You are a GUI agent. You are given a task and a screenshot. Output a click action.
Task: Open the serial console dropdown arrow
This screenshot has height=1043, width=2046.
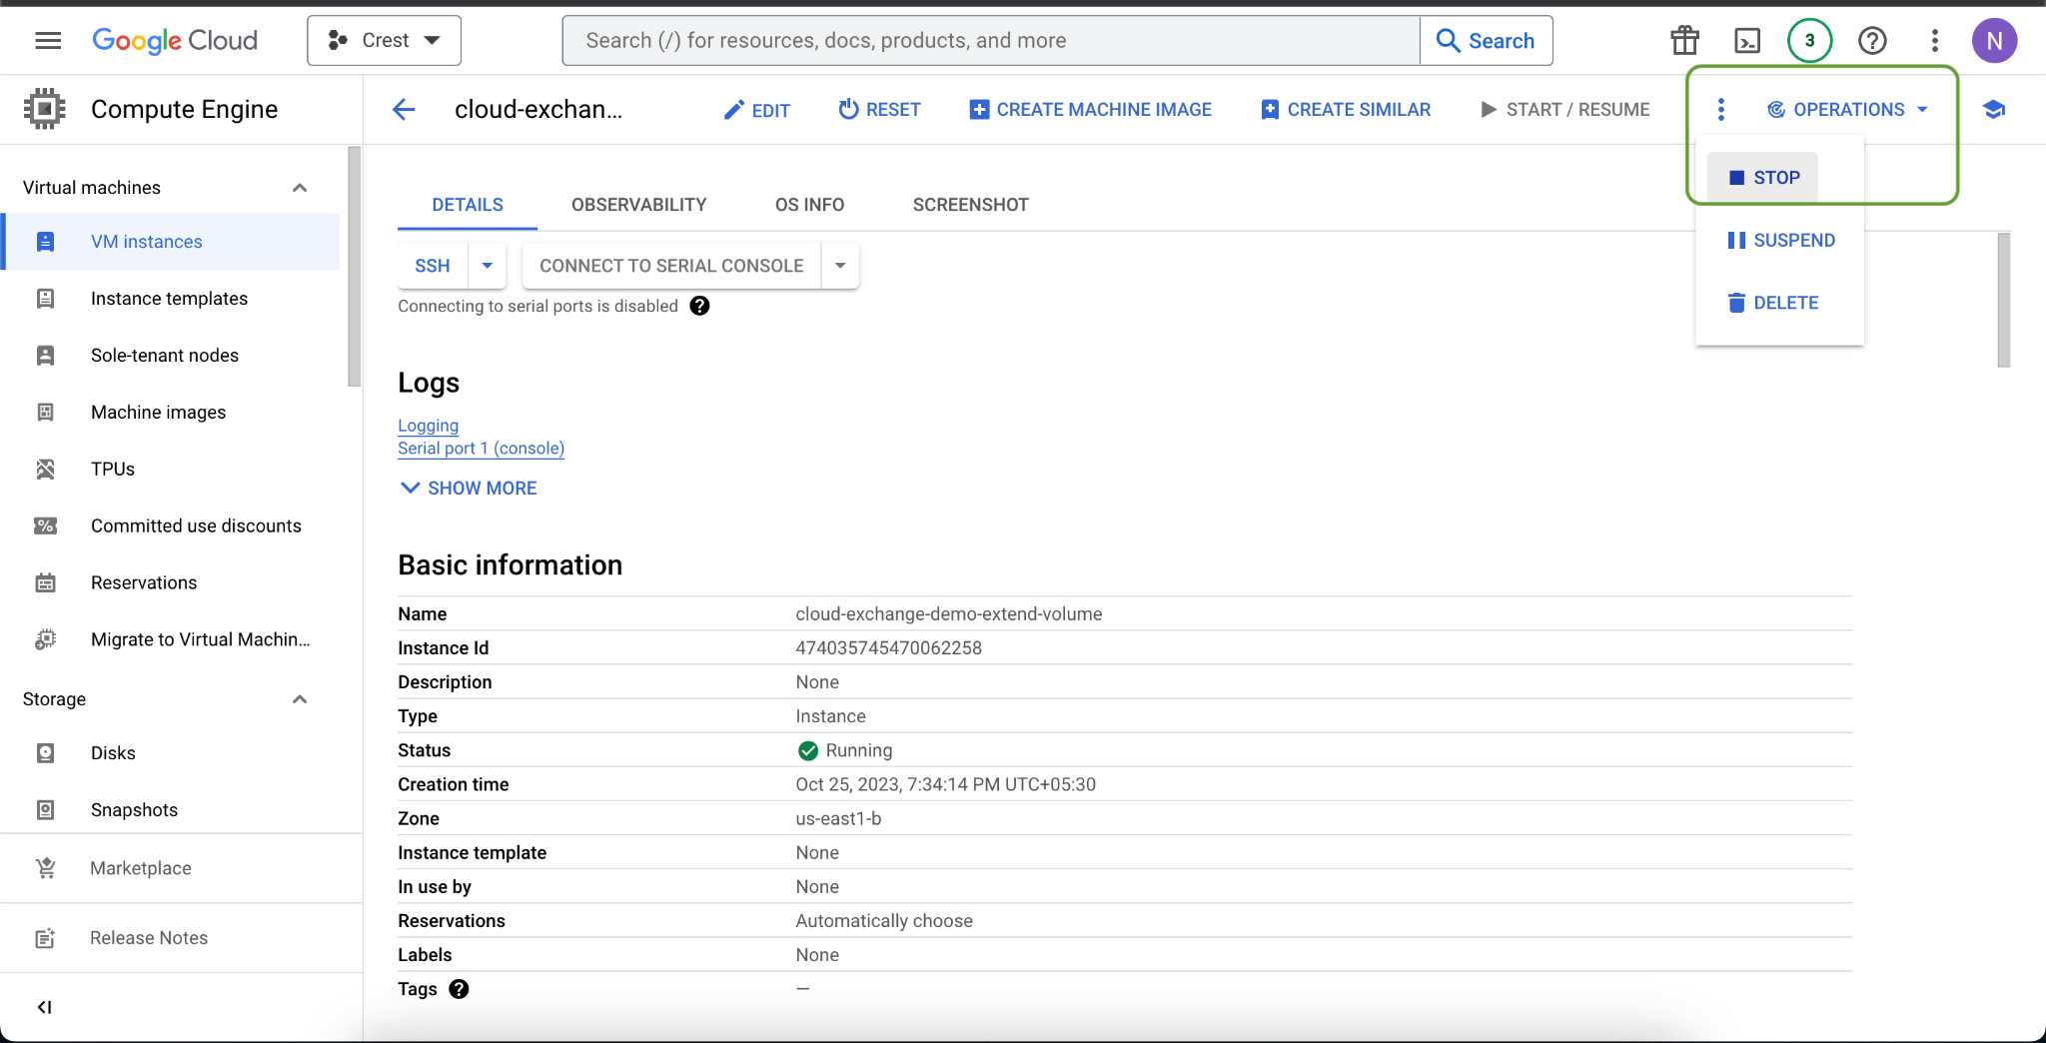[x=840, y=266]
